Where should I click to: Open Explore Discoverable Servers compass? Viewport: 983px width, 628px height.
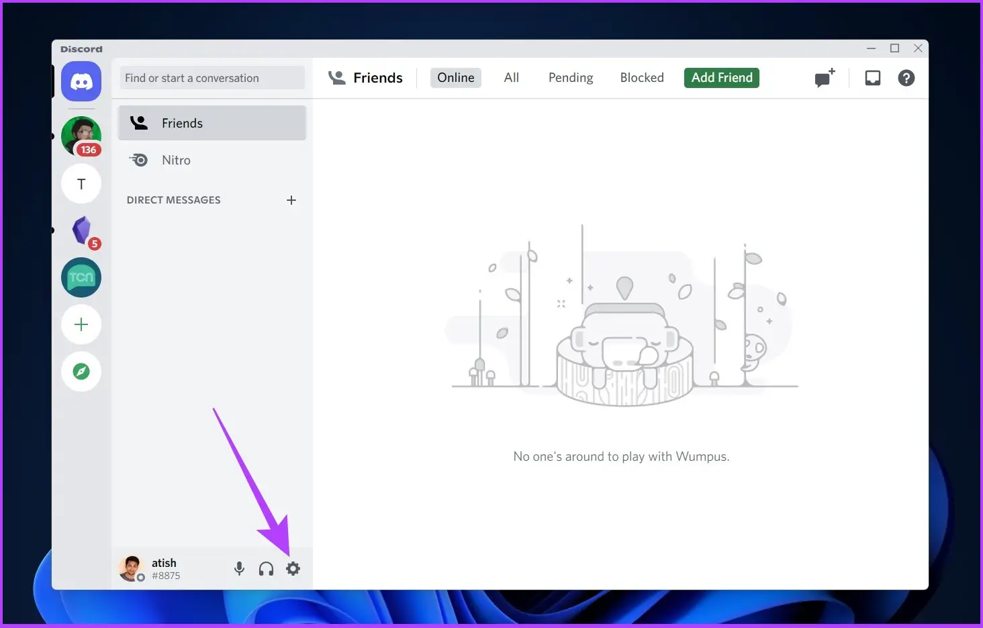coord(81,371)
